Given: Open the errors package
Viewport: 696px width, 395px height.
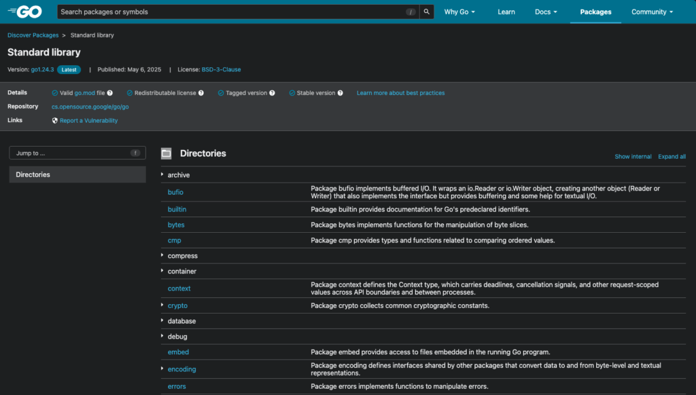Looking at the screenshot, I should pyautogui.click(x=177, y=386).
